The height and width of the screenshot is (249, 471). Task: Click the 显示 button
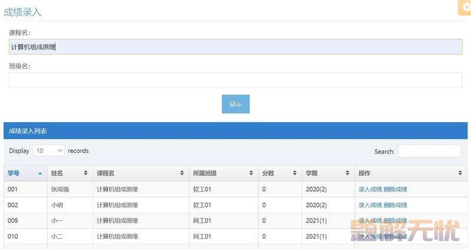(235, 104)
